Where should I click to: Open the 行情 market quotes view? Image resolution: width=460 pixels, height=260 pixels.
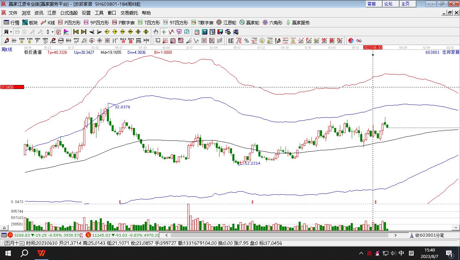point(11,23)
